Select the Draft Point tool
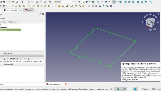The image size is (161, 91). [56, 6]
